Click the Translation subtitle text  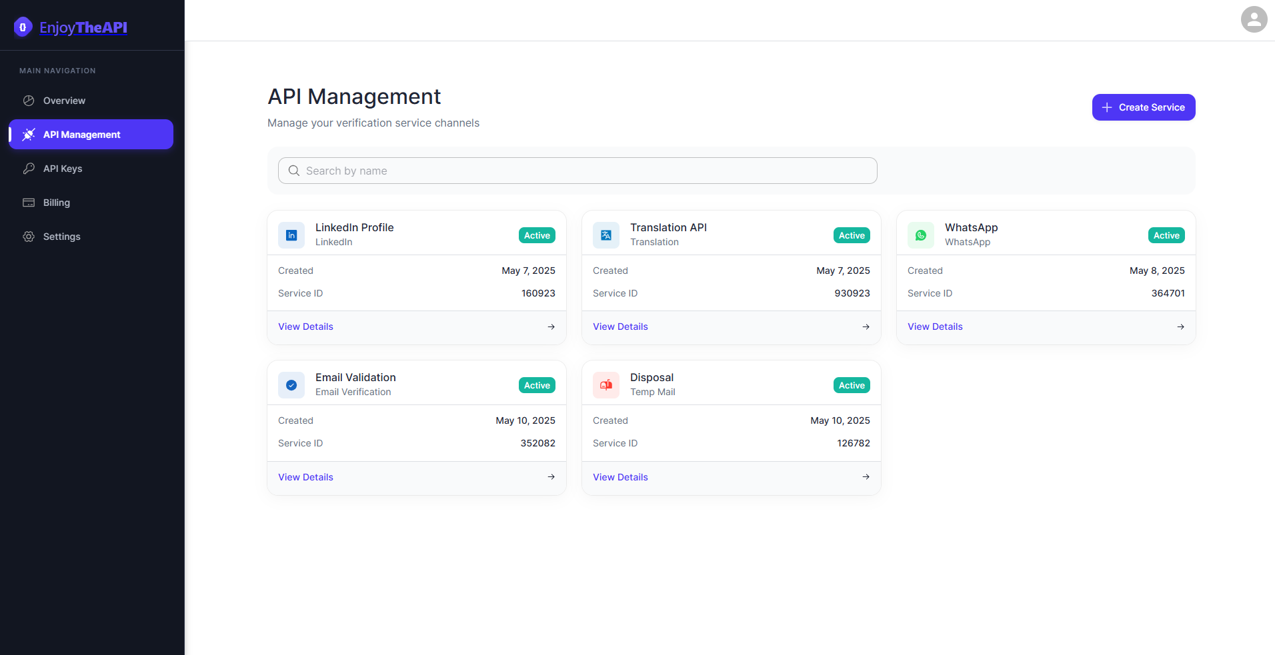(654, 242)
